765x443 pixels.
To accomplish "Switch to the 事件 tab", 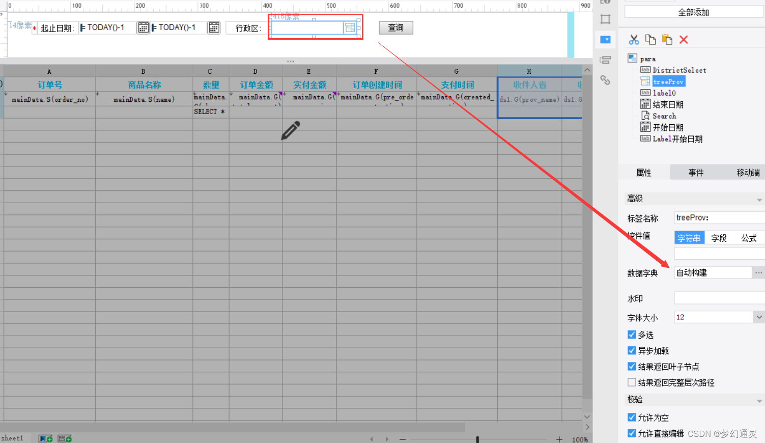I will tap(696, 173).
